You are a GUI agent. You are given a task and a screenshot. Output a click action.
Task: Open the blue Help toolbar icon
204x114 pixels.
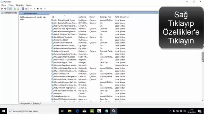(x=23, y=9)
